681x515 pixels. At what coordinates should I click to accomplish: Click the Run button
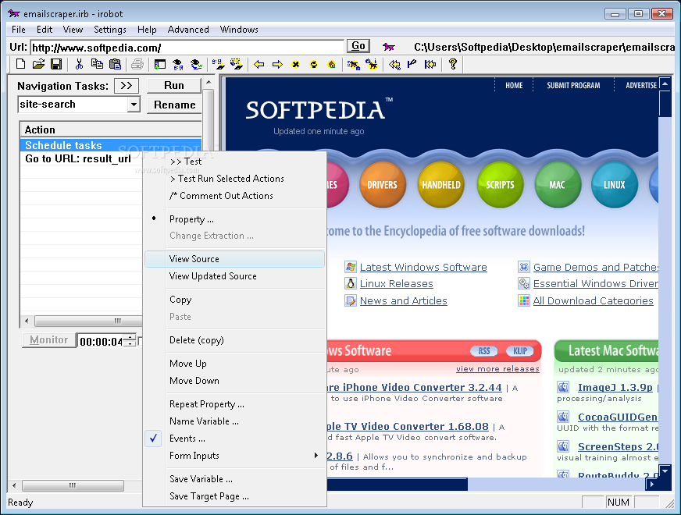click(x=174, y=86)
